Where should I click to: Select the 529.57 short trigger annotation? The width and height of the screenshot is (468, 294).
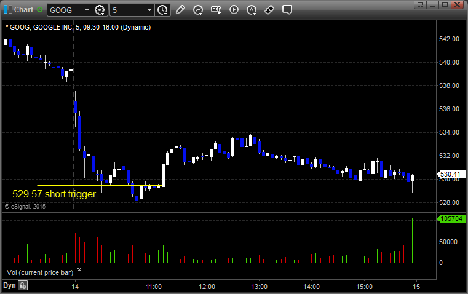click(x=54, y=194)
